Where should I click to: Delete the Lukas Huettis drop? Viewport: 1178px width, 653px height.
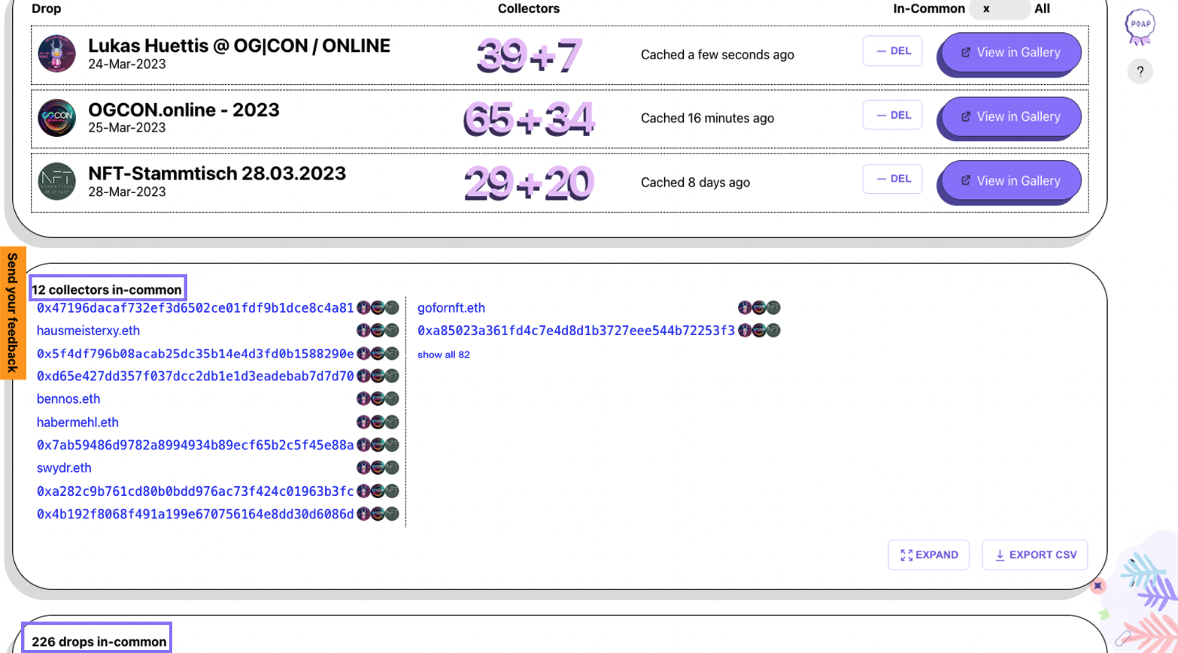tap(892, 51)
